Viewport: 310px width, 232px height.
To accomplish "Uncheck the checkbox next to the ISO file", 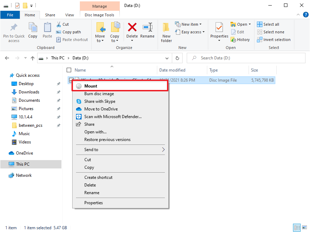I will tap(72, 80).
